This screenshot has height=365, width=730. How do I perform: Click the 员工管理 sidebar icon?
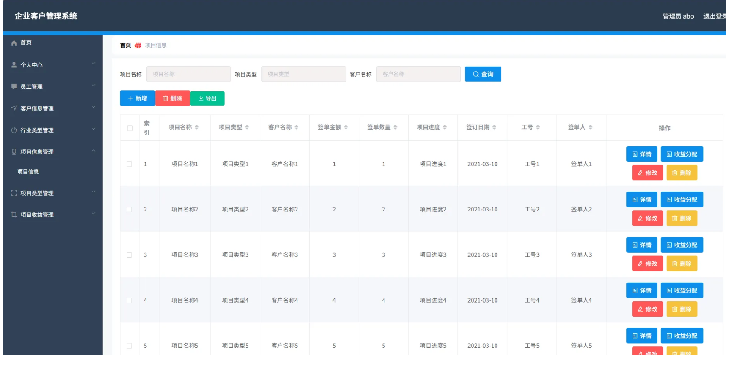click(x=14, y=86)
